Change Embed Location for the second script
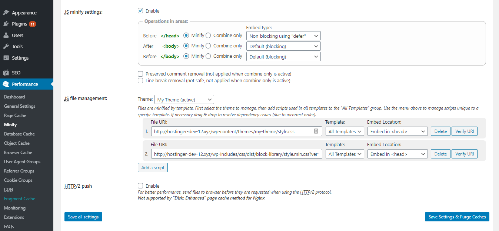 [x=397, y=154]
